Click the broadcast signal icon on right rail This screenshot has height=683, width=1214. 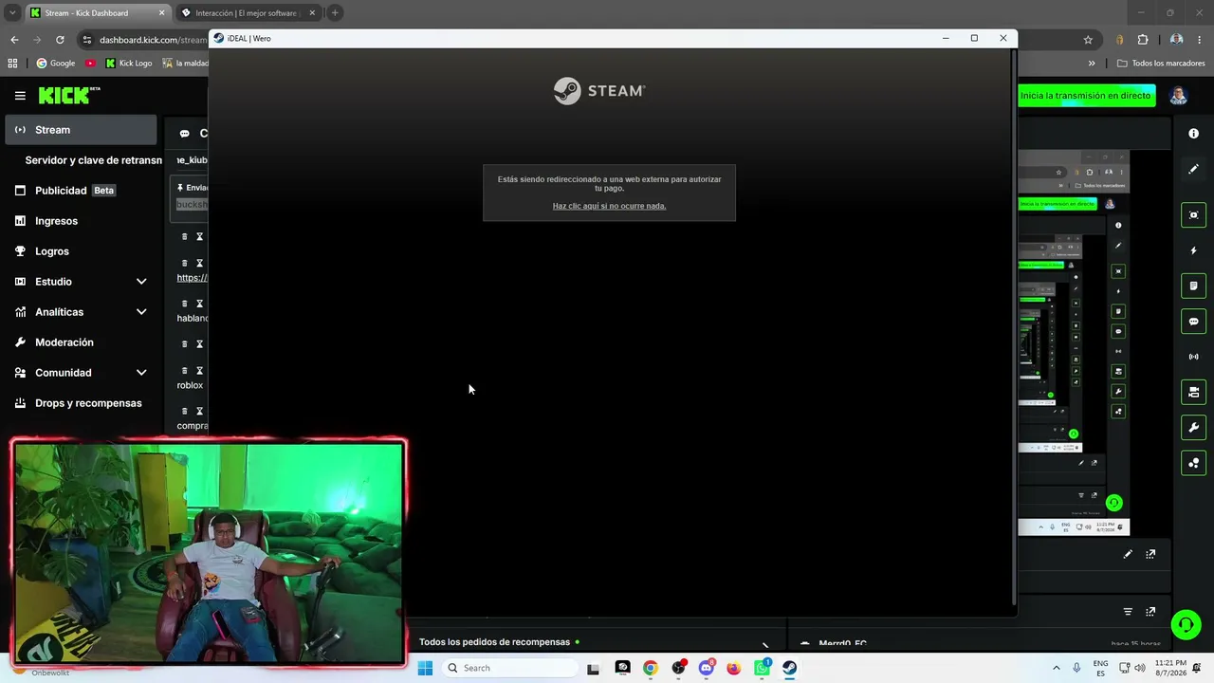pos(1193,357)
